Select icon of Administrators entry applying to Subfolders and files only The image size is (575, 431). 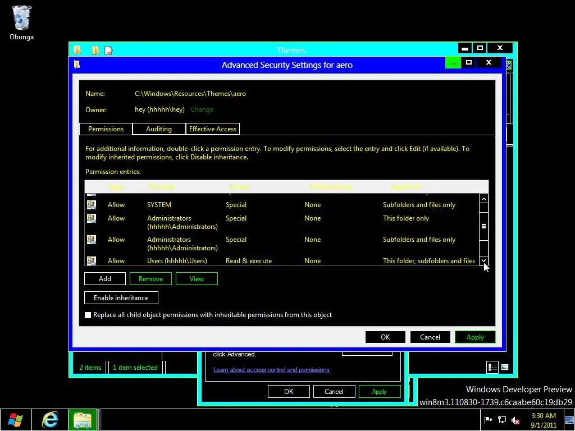click(x=92, y=239)
